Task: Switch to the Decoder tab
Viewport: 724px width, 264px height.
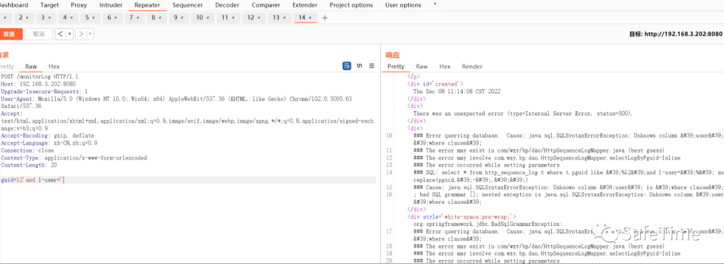Action: click(x=227, y=5)
